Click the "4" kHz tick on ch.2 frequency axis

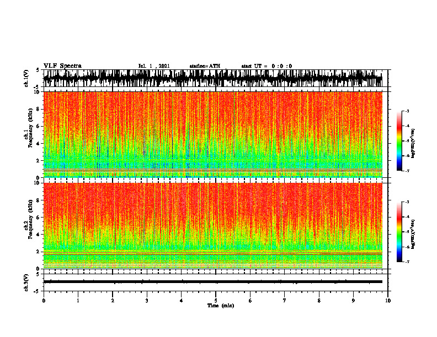click(x=39, y=235)
